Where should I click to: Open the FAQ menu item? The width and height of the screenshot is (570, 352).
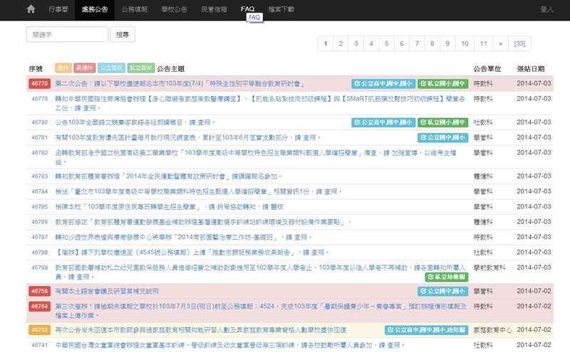(x=247, y=9)
